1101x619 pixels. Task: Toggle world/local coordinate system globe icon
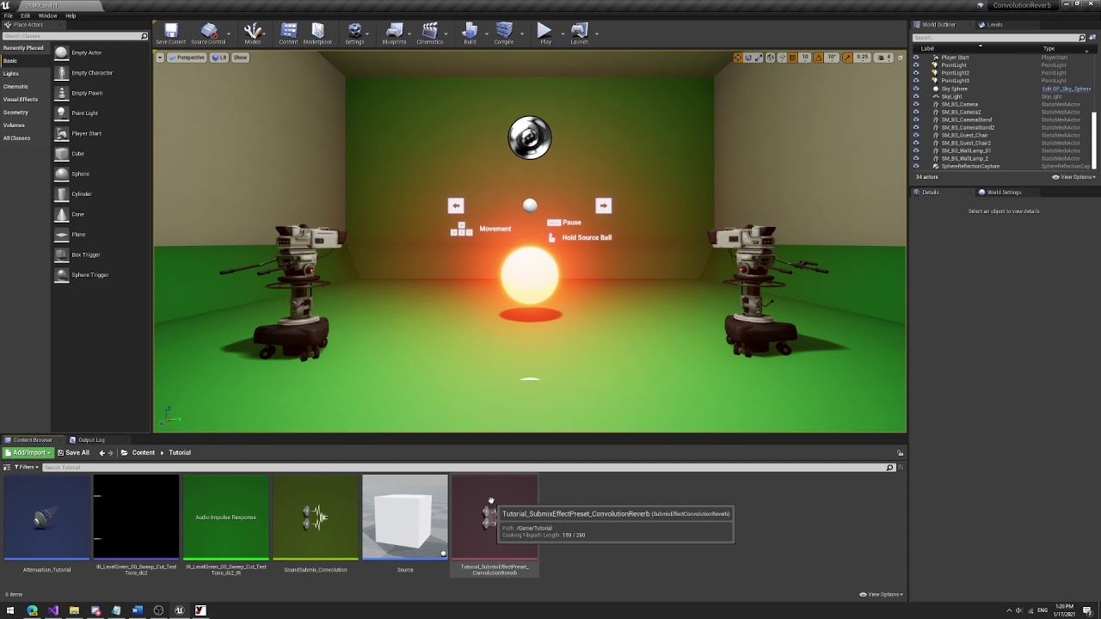(771, 58)
